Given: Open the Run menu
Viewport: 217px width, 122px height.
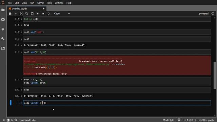Looking at the screenshot, I should (32, 3).
